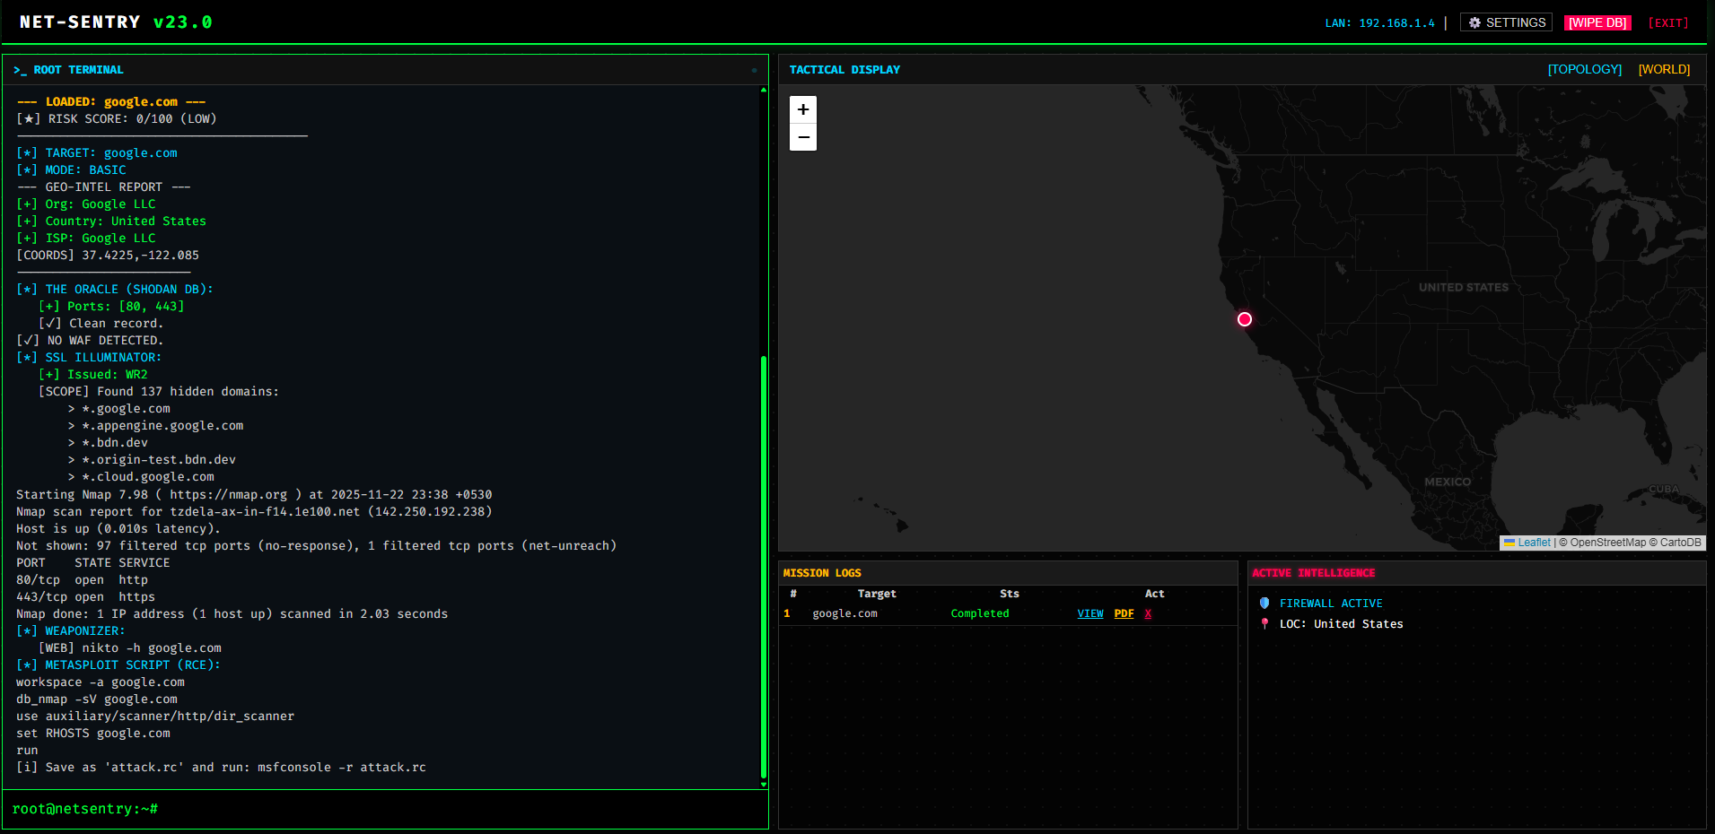Zoom out on the tactical map
Image resolution: width=1715 pixels, height=834 pixels.
point(803,137)
